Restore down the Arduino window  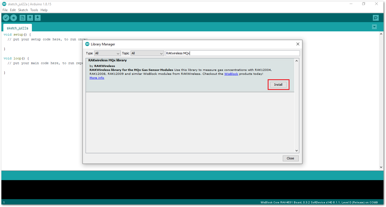click(x=364, y=4)
